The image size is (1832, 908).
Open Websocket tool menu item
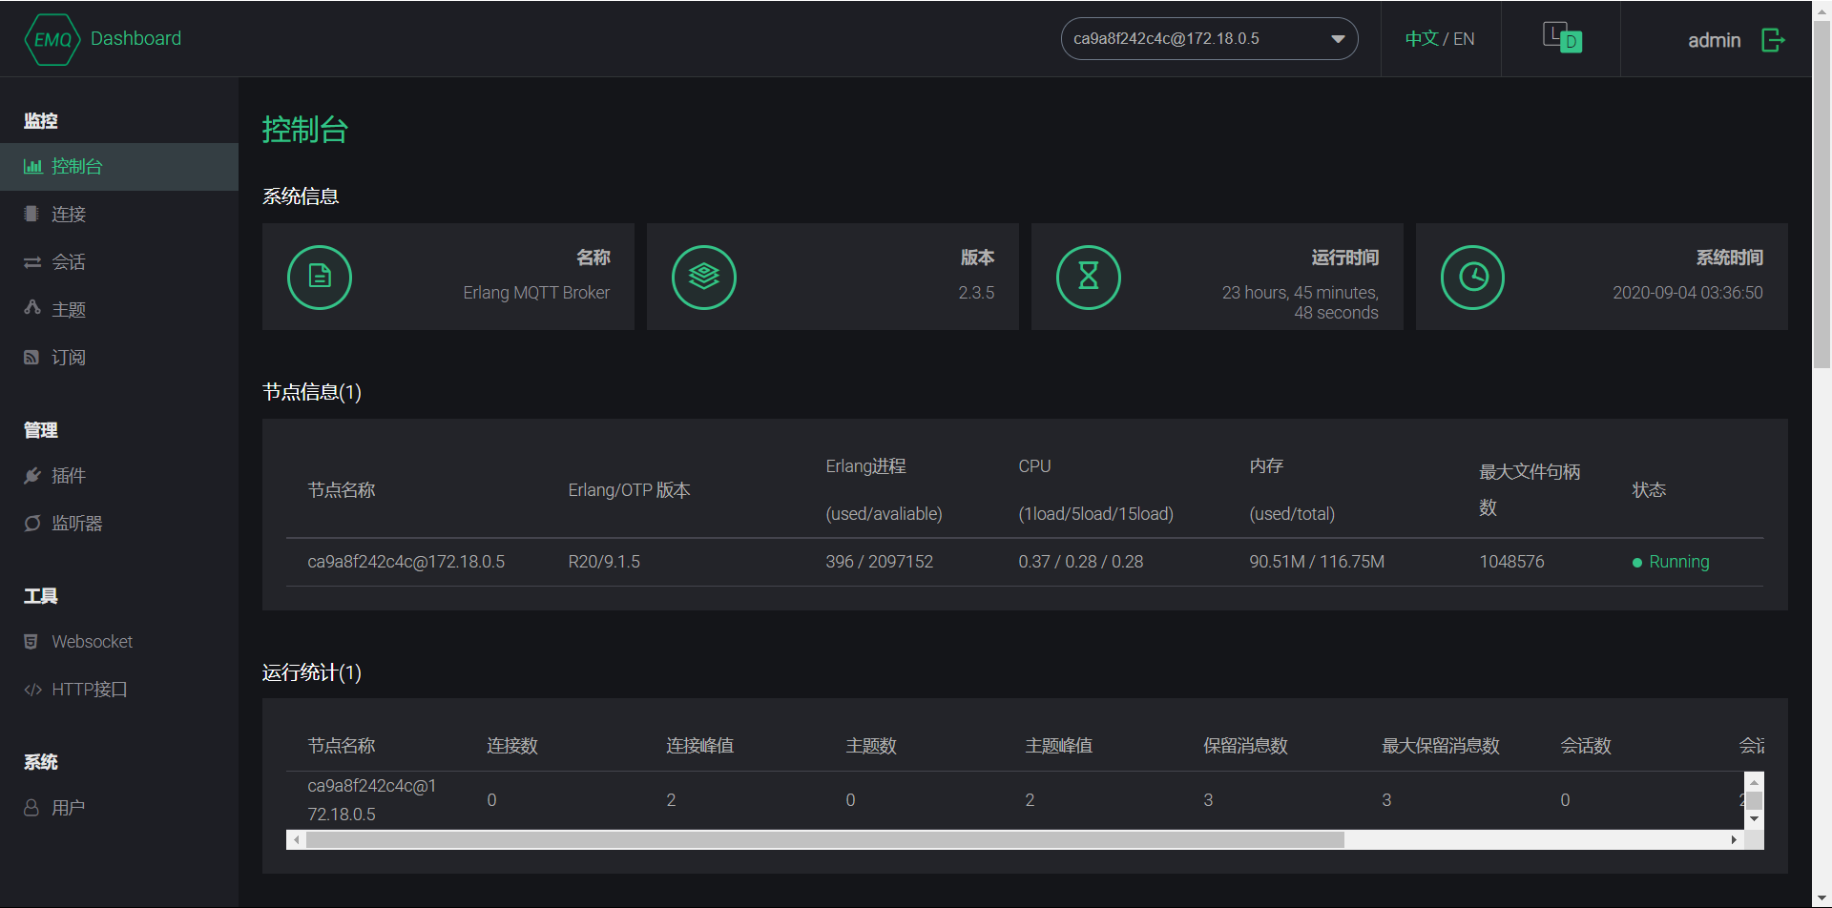119,642
